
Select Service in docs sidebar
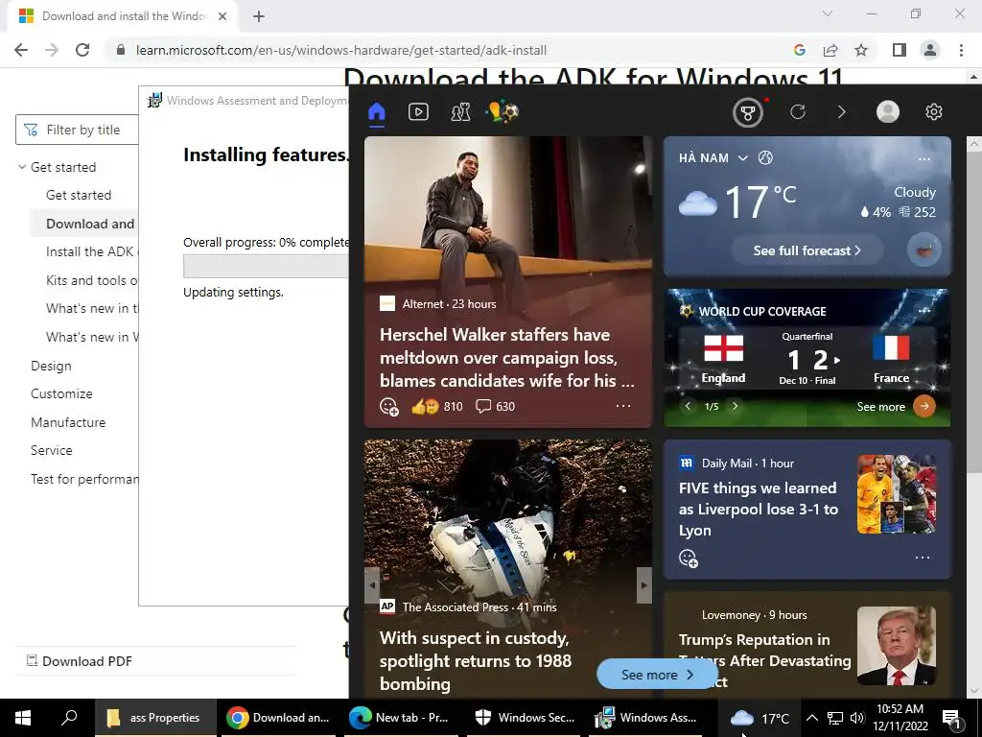(x=52, y=451)
